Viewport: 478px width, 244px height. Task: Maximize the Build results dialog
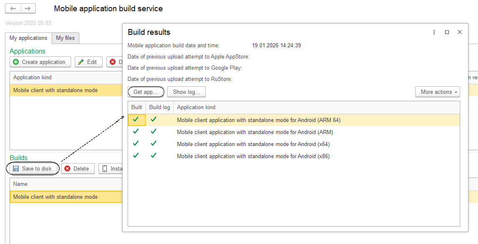coord(447,32)
